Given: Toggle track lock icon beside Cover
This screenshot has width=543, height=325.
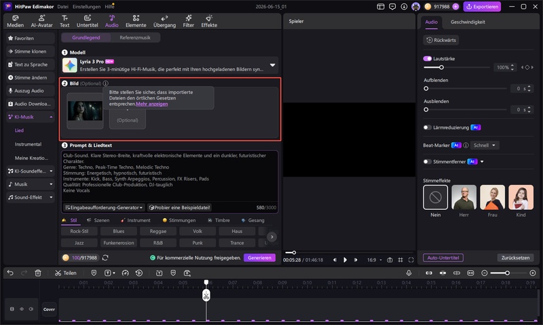Looking at the screenshot, I should click(12, 309).
